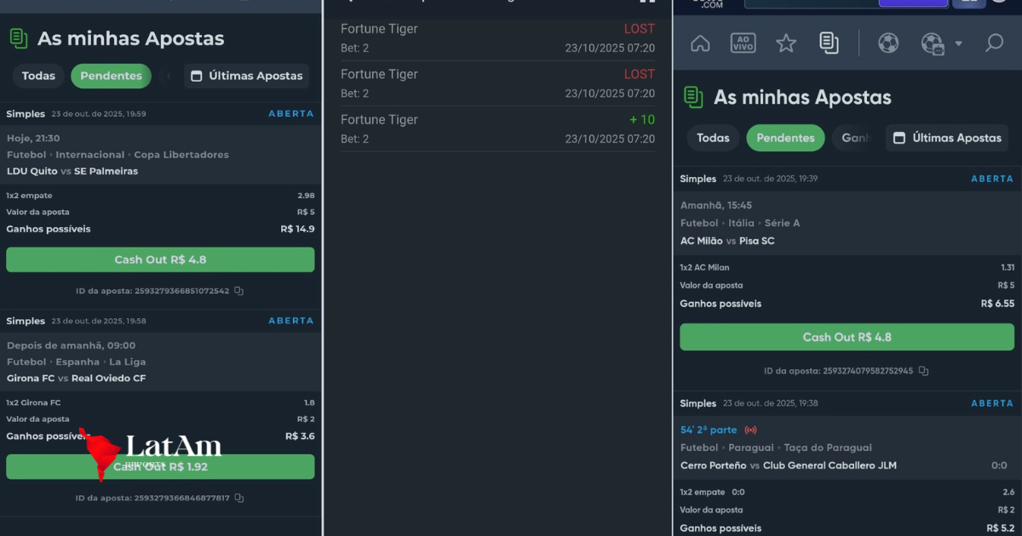Click the live broadcast icon next to 54' 2ª parte
Viewport: 1022px width, 536px height.
pos(750,430)
